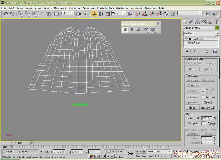Expand the Edit Patch modifier sub-objects
The height and width of the screenshot is (160, 221).
tap(190, 39)
